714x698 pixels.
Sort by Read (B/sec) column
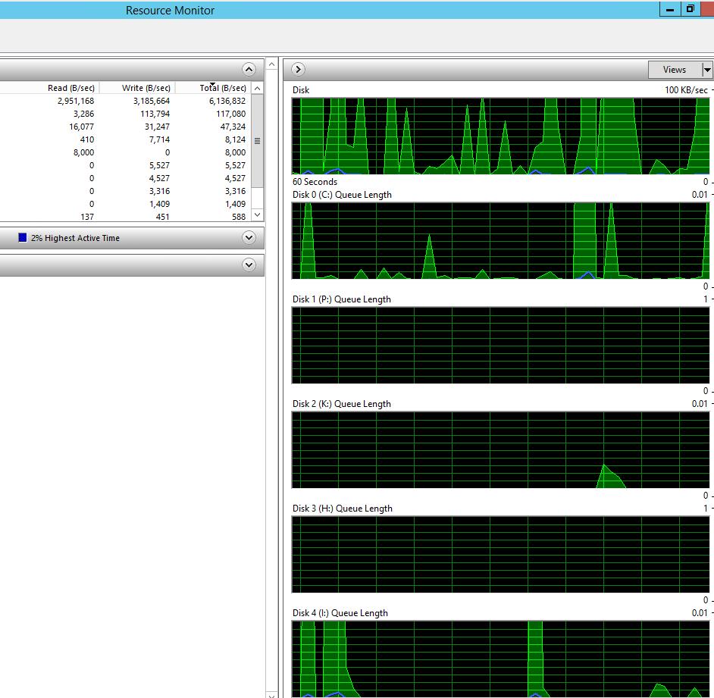tap(70, 88)
